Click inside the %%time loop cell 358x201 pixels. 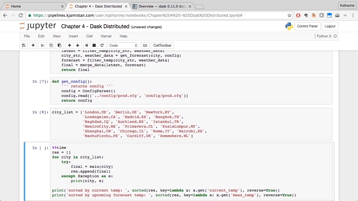point(191,171)
